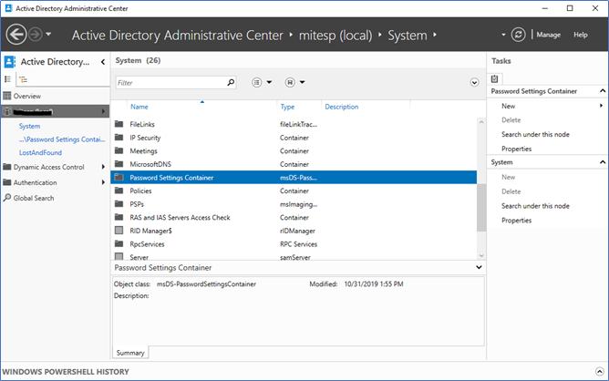This screenshot has height=381, width=609.
Task: Click Properties under Password Settings Container tasks
Action: (516, 149)
